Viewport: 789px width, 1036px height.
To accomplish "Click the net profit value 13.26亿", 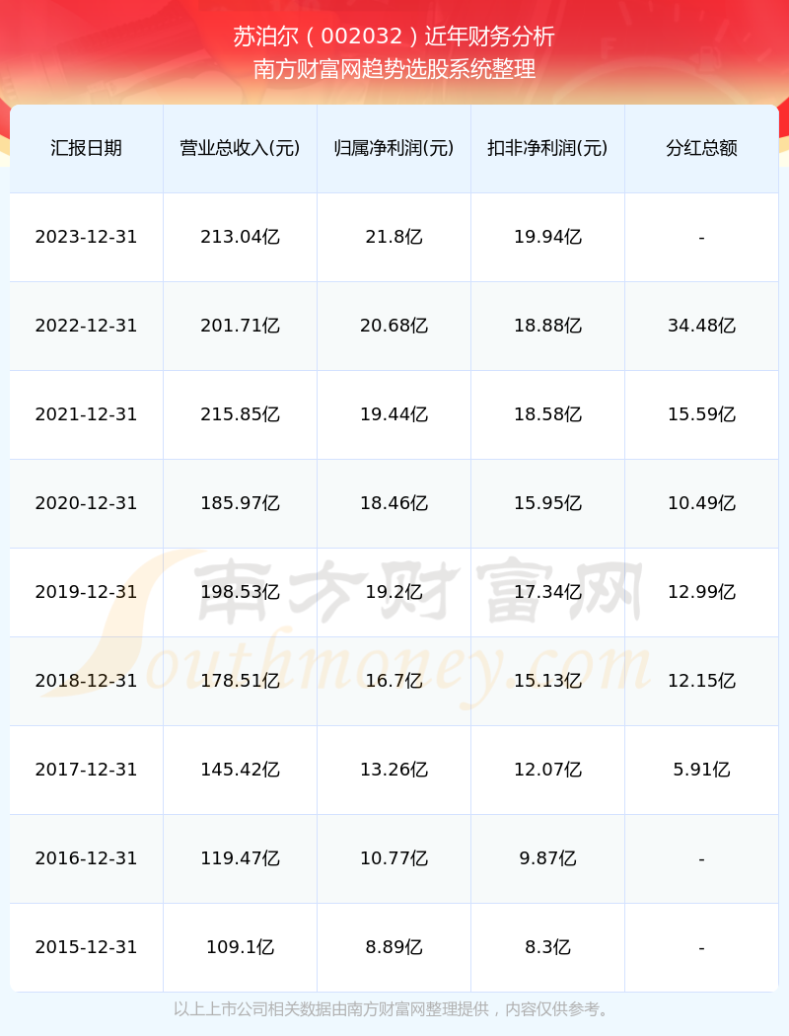I will [x=394, y=770].
